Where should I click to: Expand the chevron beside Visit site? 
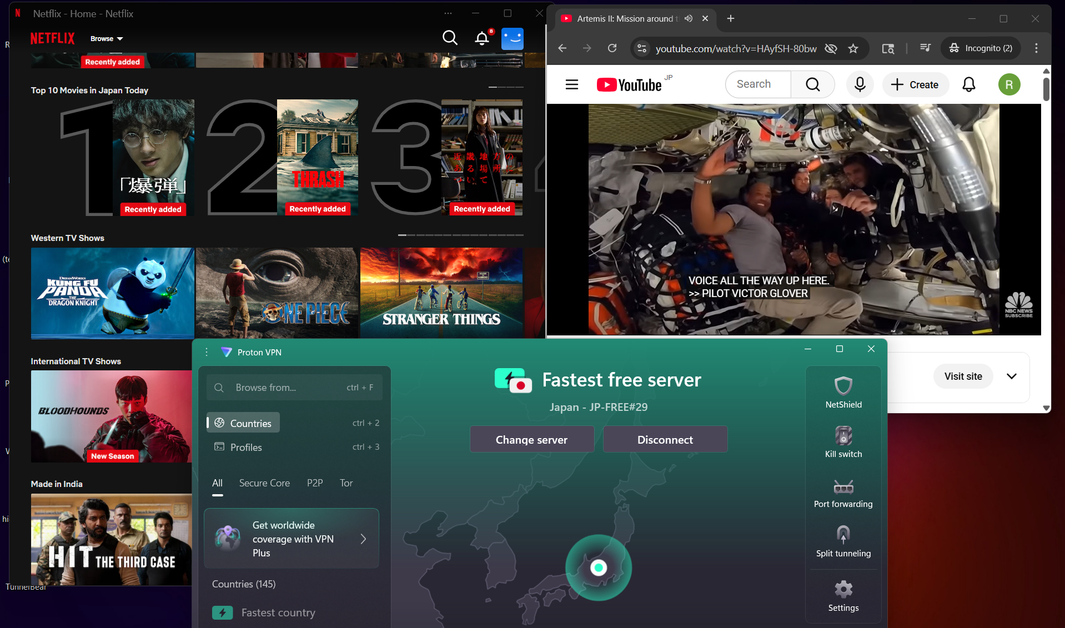tap(1012, 376)
